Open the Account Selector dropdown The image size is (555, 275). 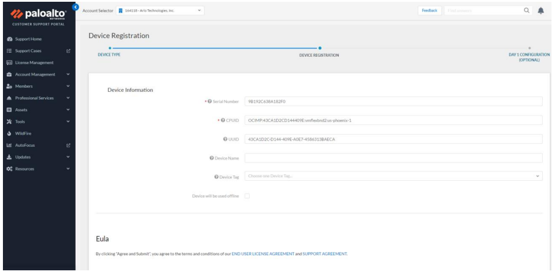(x=160, y=11)
